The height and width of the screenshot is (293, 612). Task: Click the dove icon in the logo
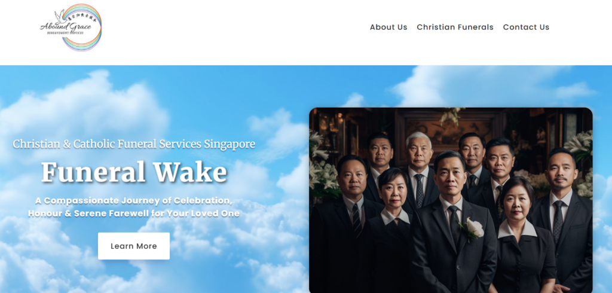(60, 16)
